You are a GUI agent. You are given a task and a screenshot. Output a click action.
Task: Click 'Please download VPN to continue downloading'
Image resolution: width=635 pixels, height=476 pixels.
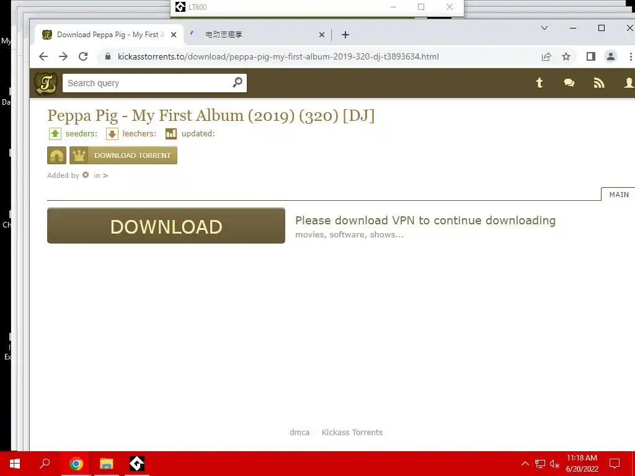click(425, 221)
